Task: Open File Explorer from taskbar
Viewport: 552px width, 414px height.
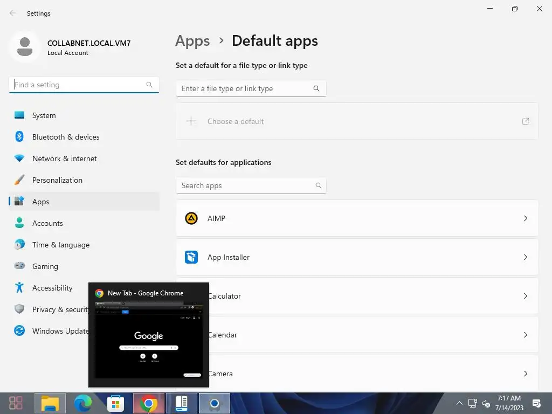Action: [50, 403]
